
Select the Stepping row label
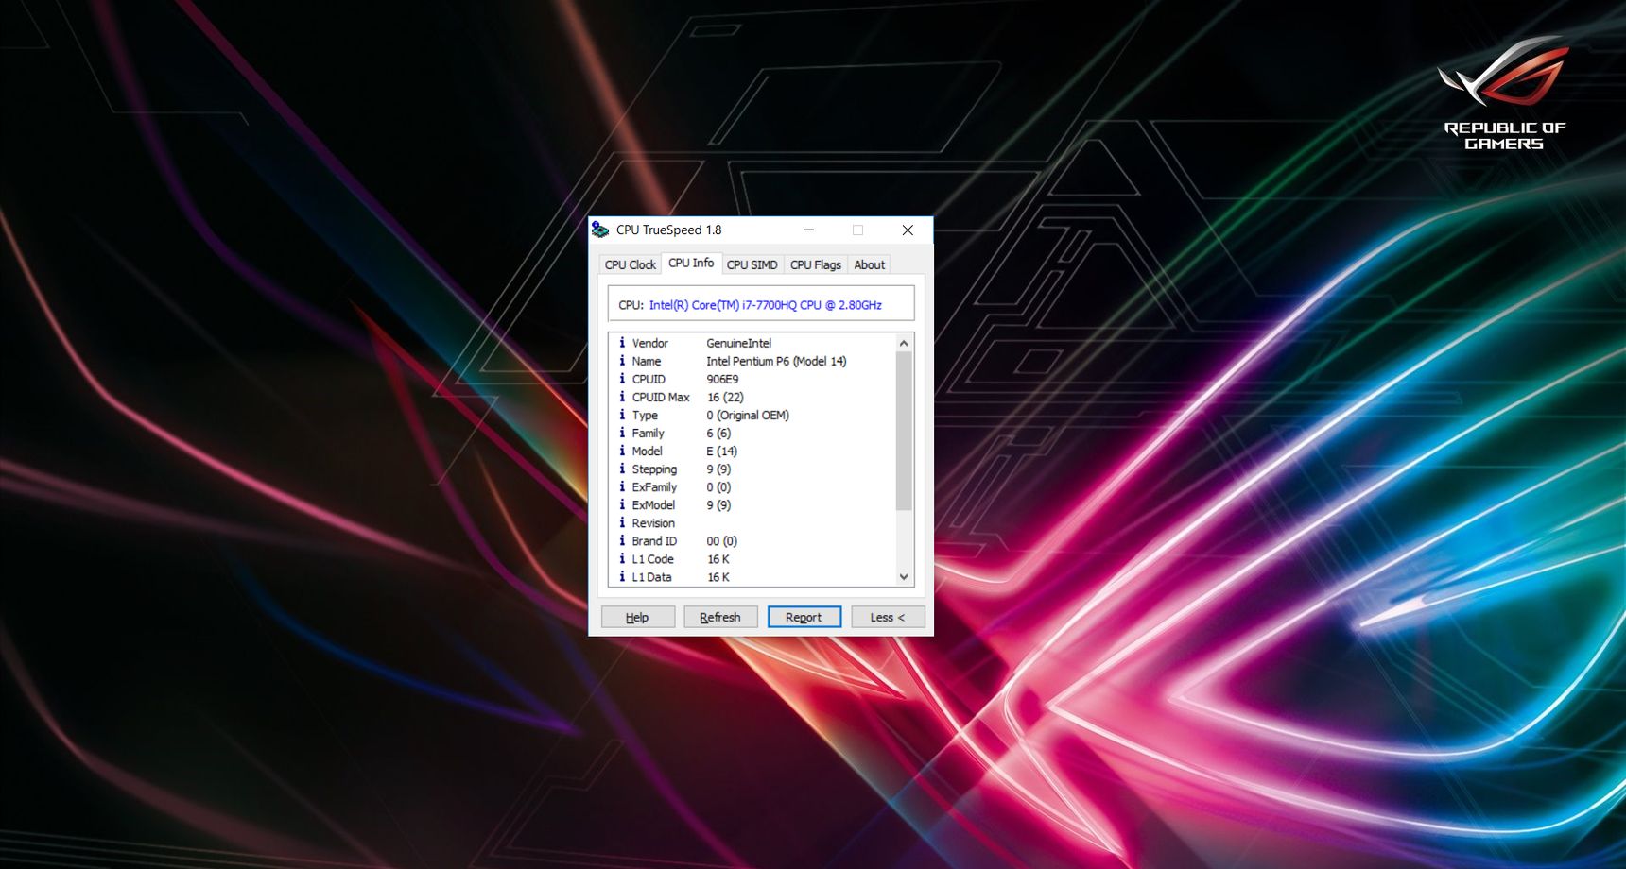point(654,469)
